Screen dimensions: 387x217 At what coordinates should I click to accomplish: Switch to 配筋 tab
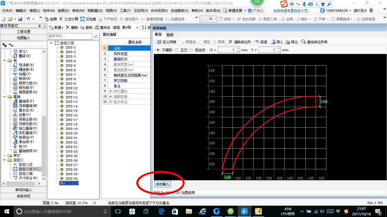pyautogui.click(x=170, y=34)
